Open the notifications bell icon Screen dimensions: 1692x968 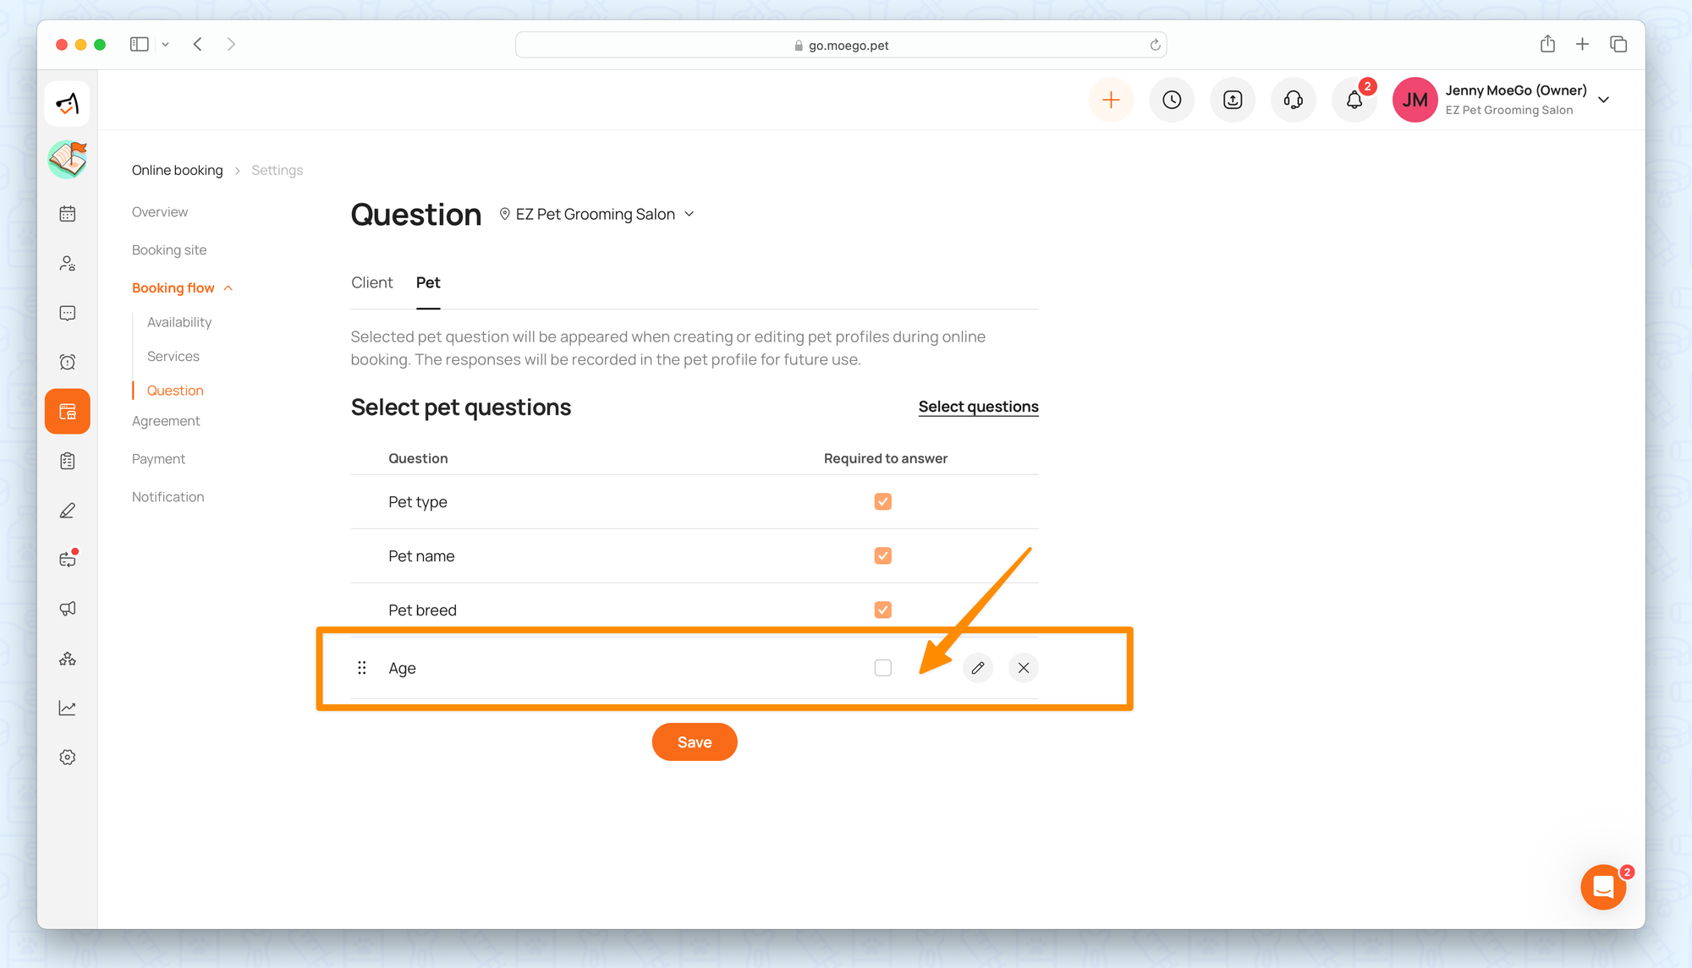coord(1354,100)
